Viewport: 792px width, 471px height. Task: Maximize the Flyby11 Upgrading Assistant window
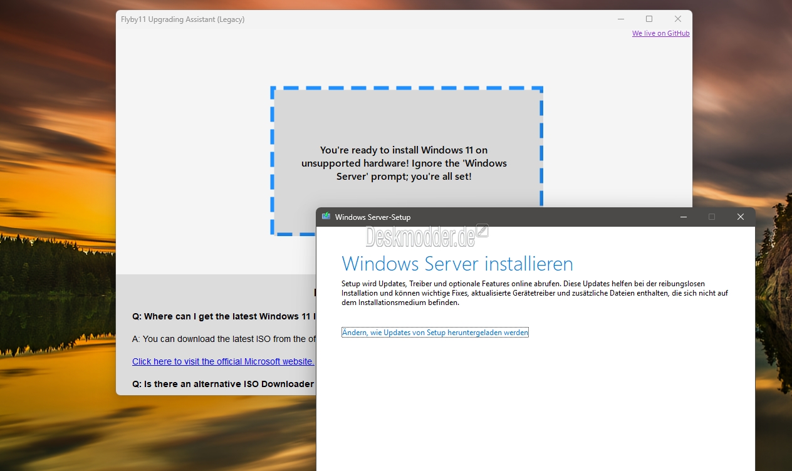click(x=649, y=19)
